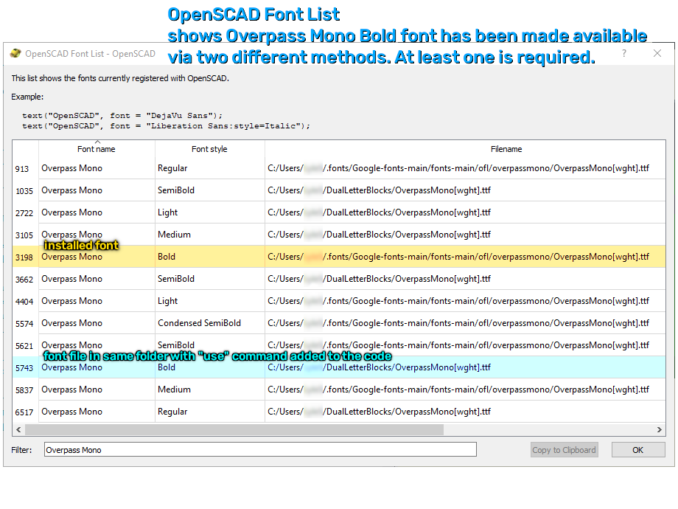Click the Copy to Clipboard button
678x509 pixels.
pyautogui.click(x=564, y=450)
